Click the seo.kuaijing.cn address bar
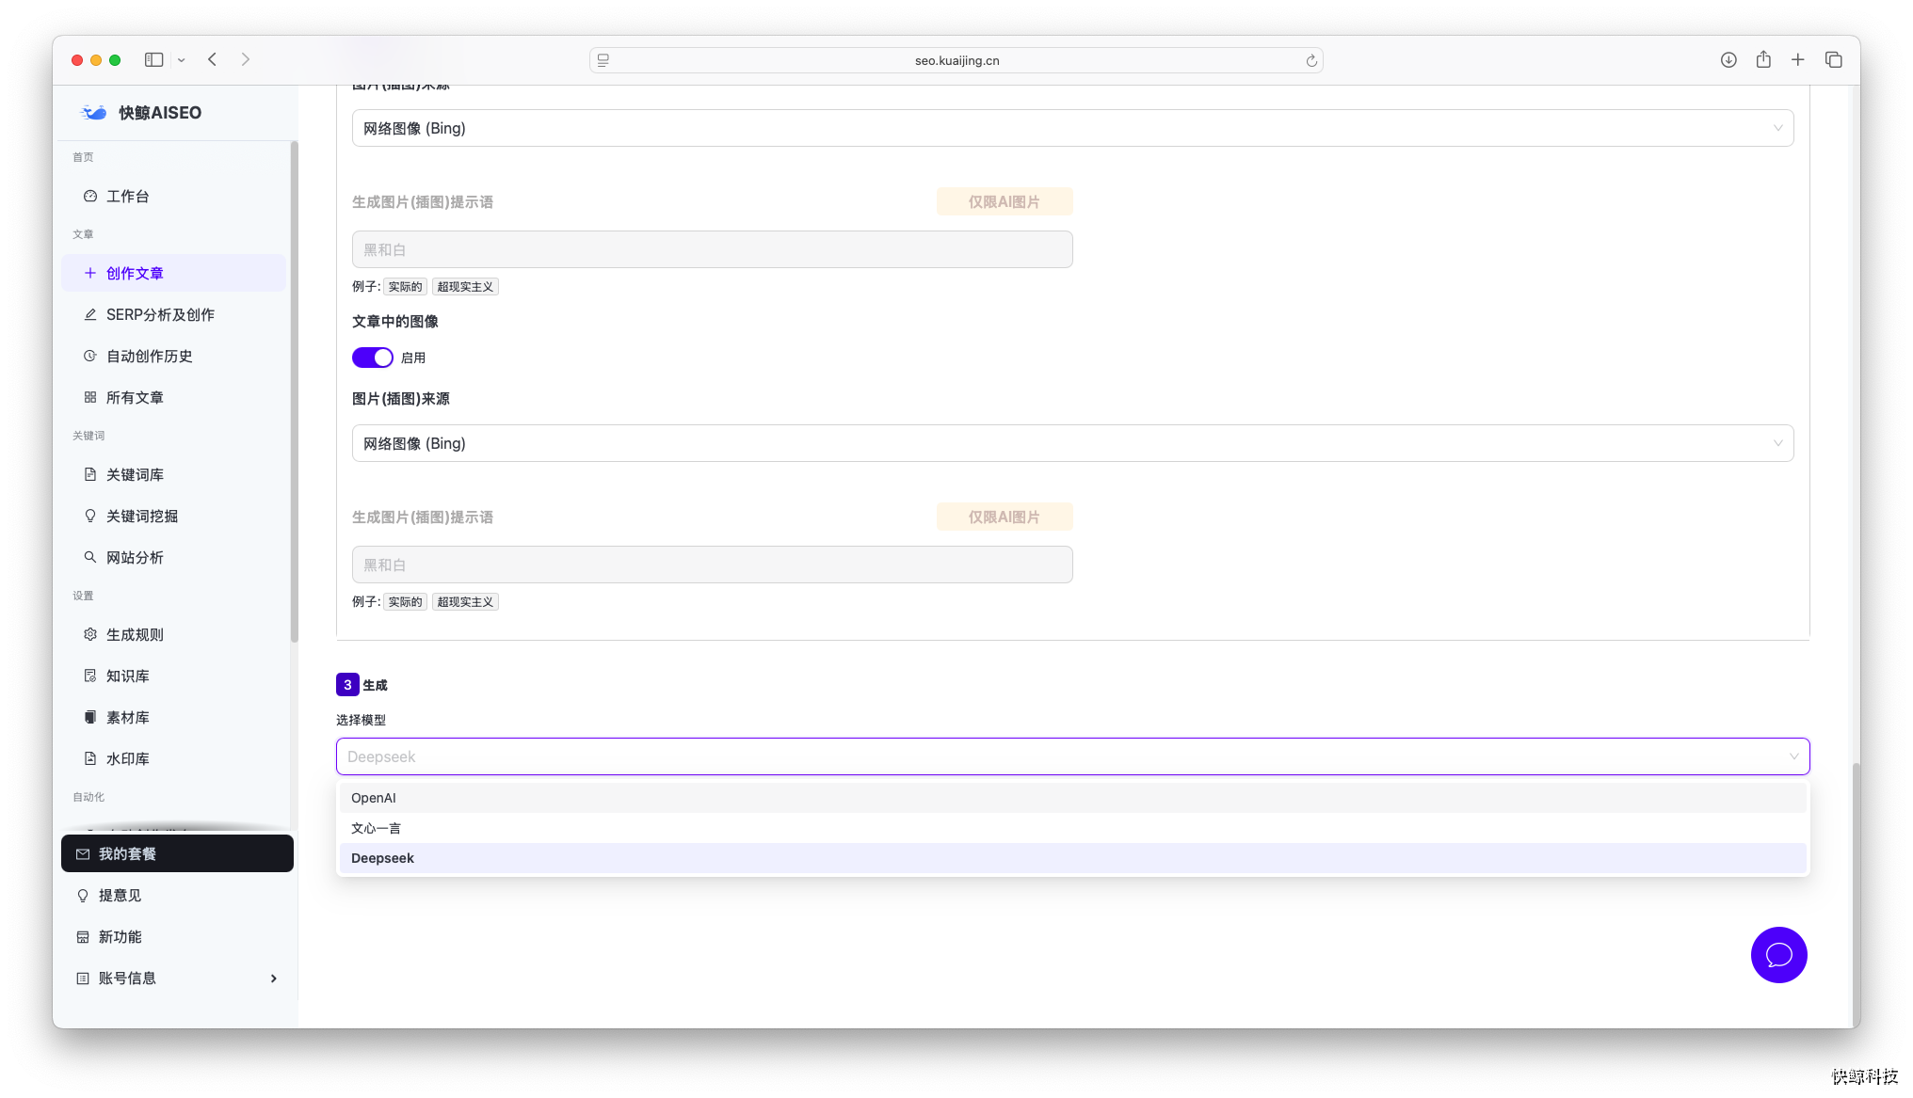1913x1098 pixels. pyautogui.click(x=956, y=60)
